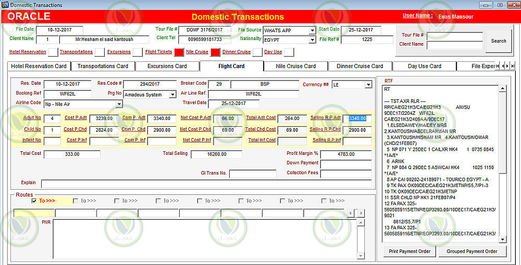
Task: Switch to Excursions Card tab
Action: [x=167, y=67]
